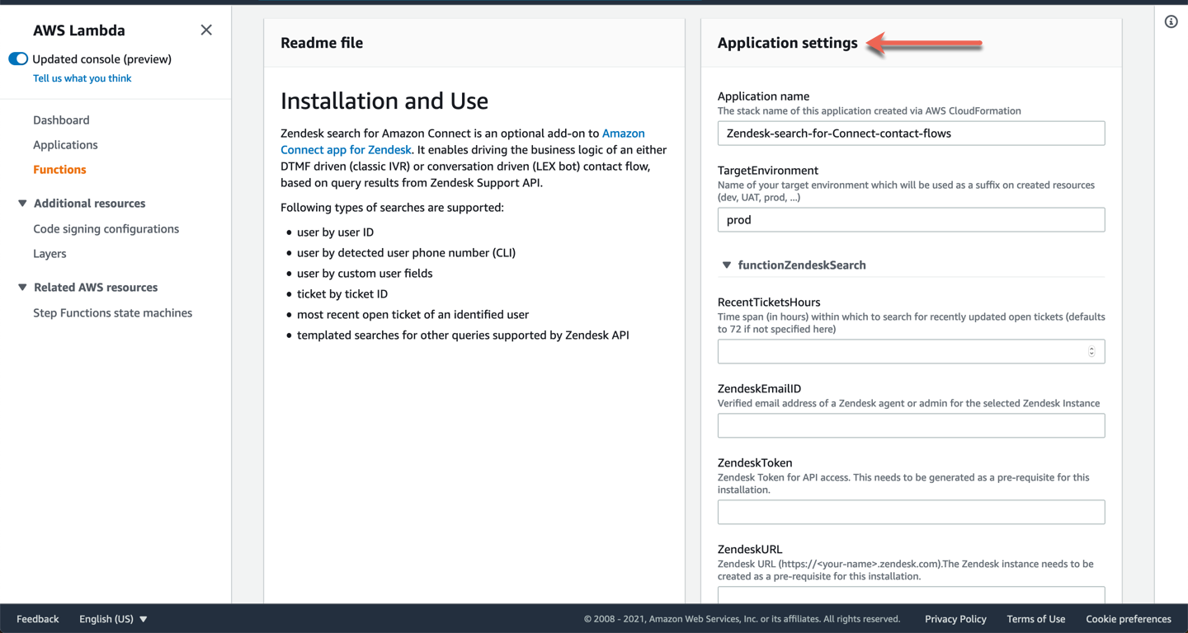
Task: Collapse the Additional resources section
Action: (22, 204)
